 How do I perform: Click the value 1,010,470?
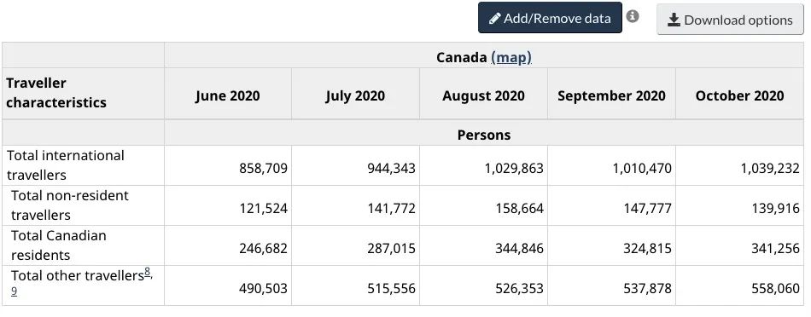tap(642, 169)
